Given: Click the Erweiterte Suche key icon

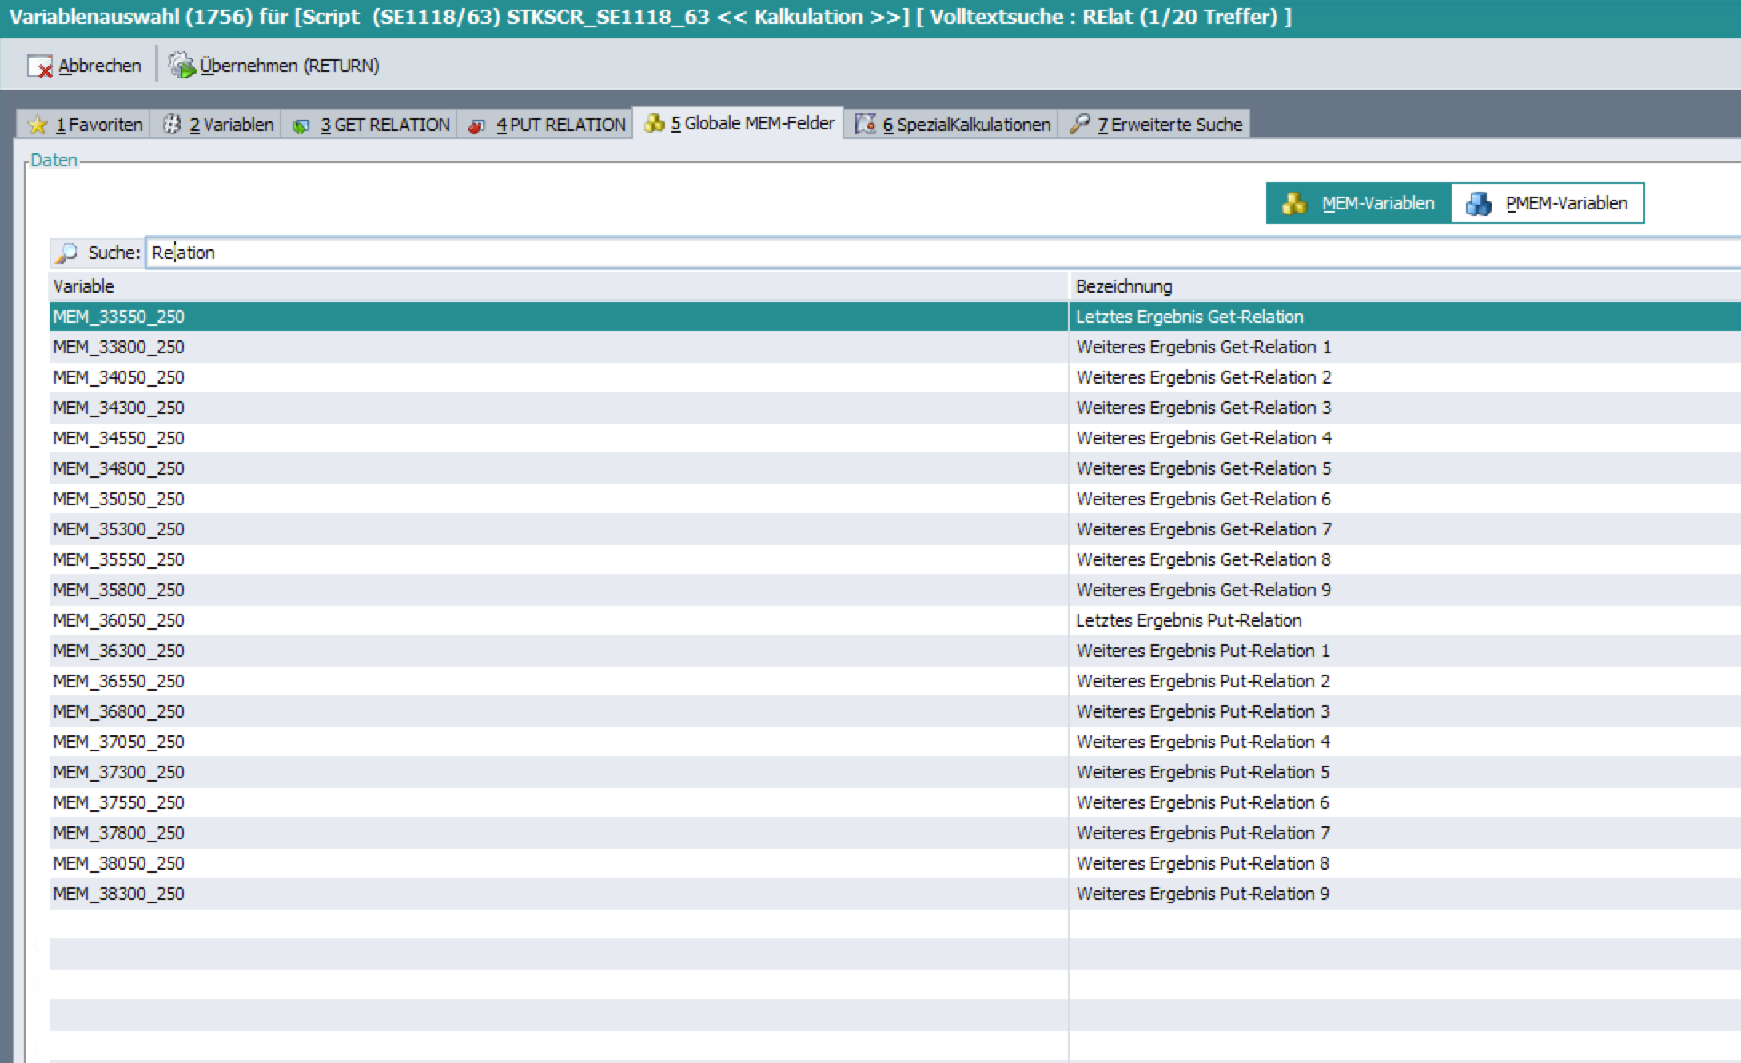Looking at the screenshot, I should 1079,124.
